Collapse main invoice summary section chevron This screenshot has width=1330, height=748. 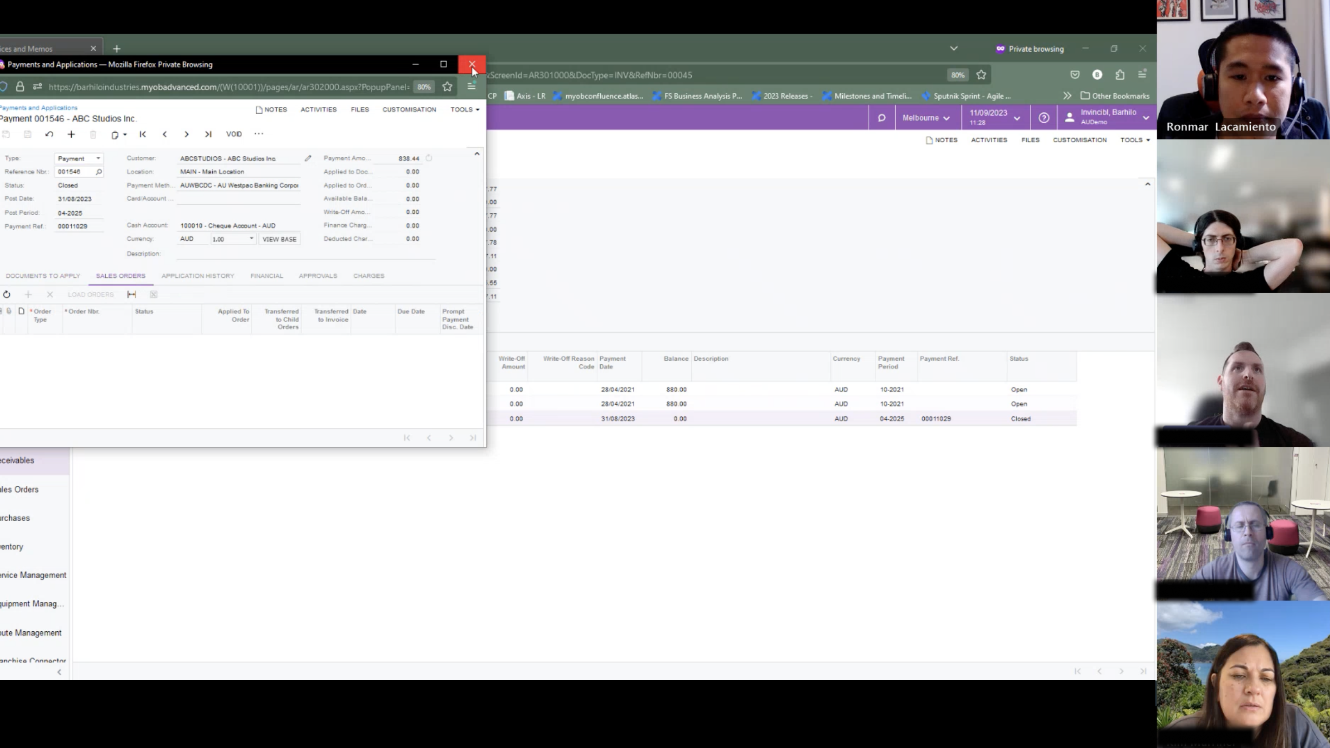(x=1148, y=184)
